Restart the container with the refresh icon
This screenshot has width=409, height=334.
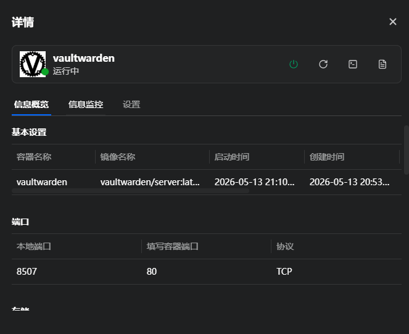click(323, 64)
